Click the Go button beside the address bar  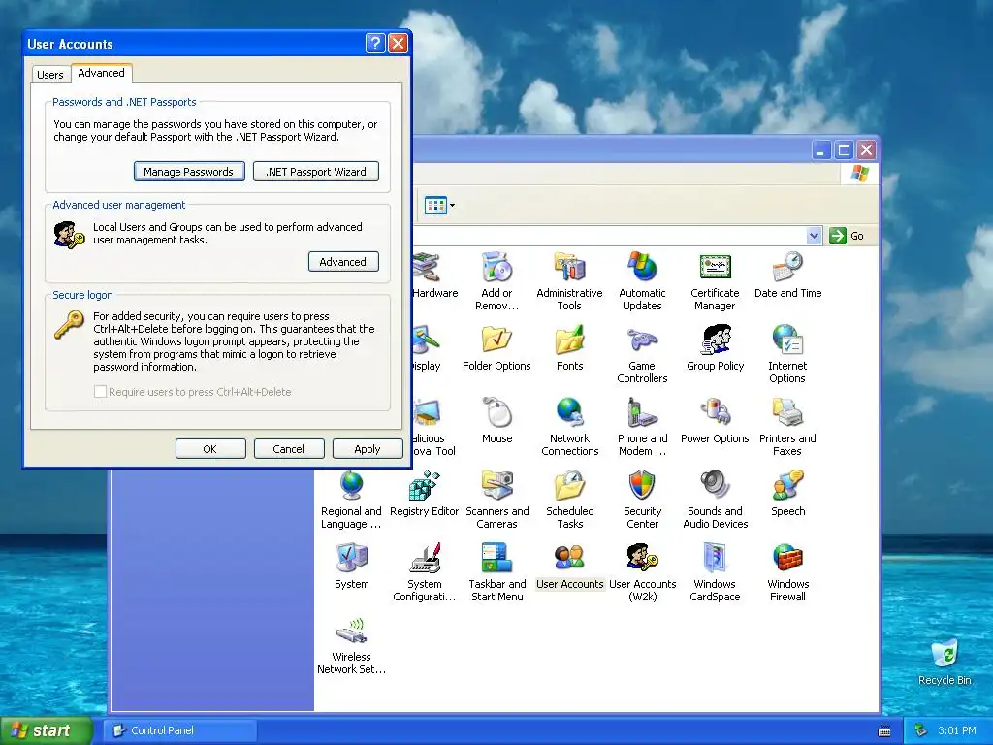[847, 236]
